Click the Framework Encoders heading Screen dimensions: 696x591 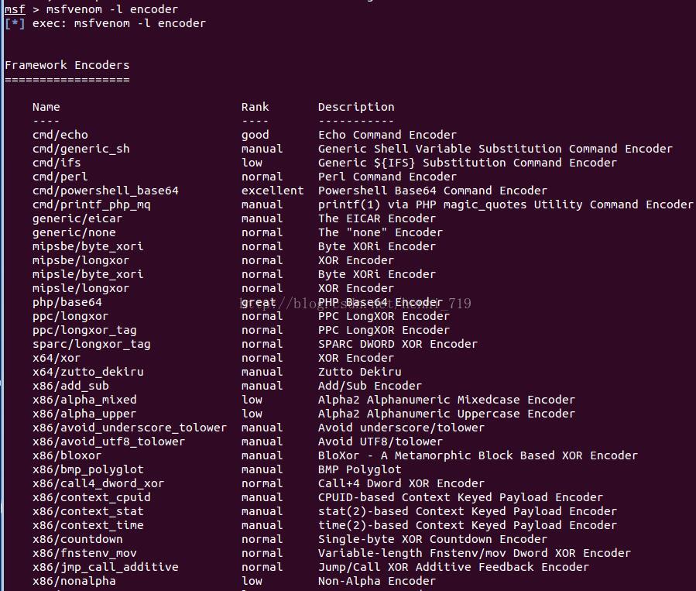pos(67,65)
